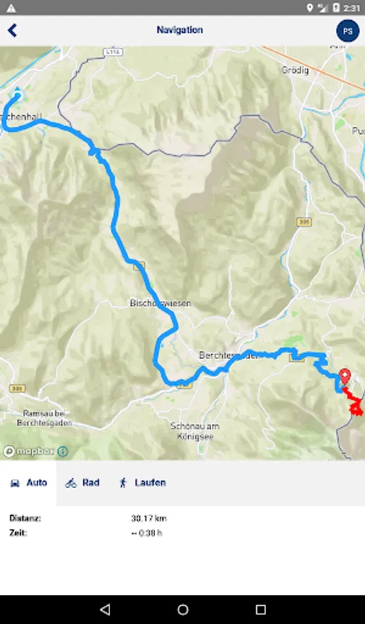This screenshot has height=624, width=365.
Task: Click the Berchtesgaden town label on map
Action: click(229, 356)
